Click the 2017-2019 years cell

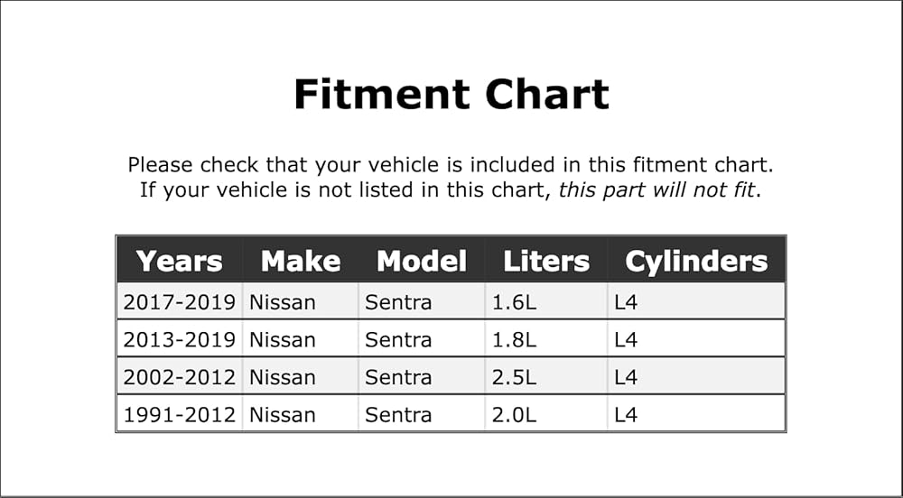tap(179, 302)
